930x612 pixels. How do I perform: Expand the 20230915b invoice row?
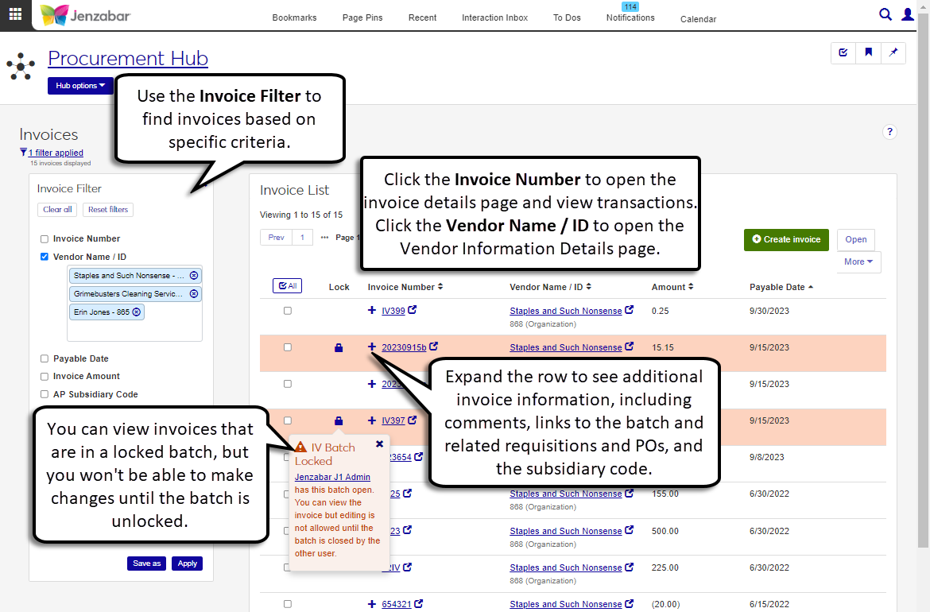tap(372, 347)
